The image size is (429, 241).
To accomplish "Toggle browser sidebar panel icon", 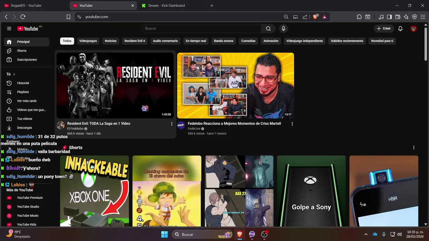I will click(x=389, y=17).
